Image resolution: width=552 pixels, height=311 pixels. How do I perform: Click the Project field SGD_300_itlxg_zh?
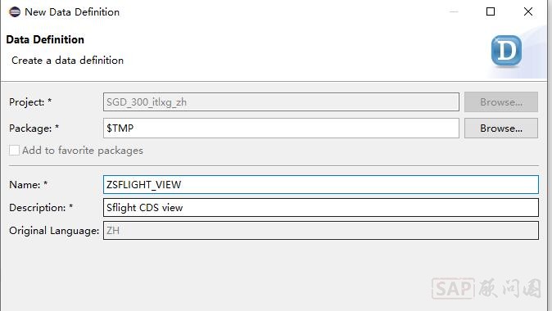pyautogui.click(x=281, y=102)
